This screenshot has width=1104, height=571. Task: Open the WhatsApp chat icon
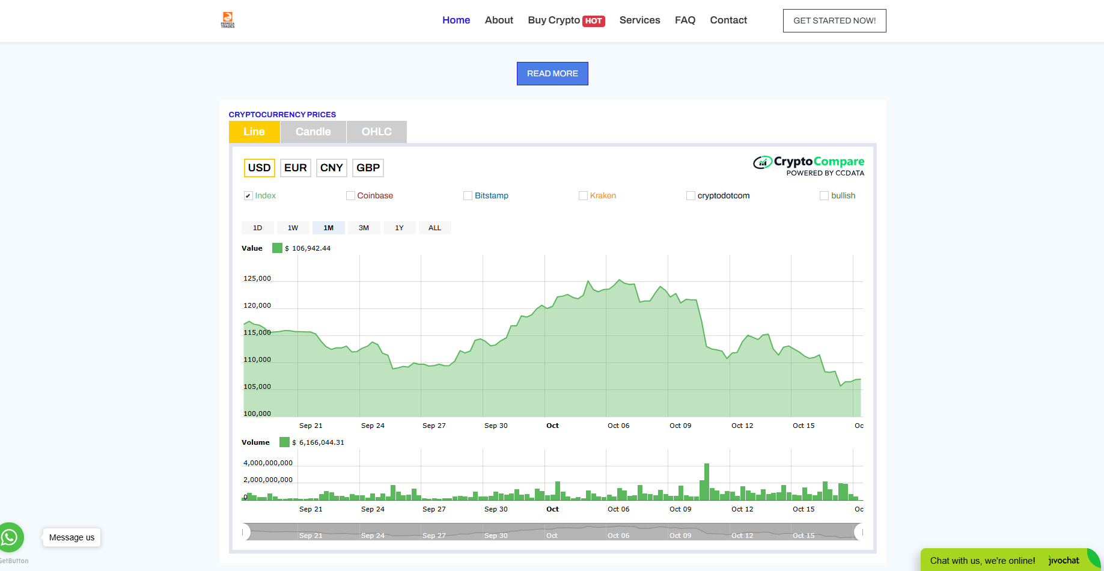click(10, 537)
